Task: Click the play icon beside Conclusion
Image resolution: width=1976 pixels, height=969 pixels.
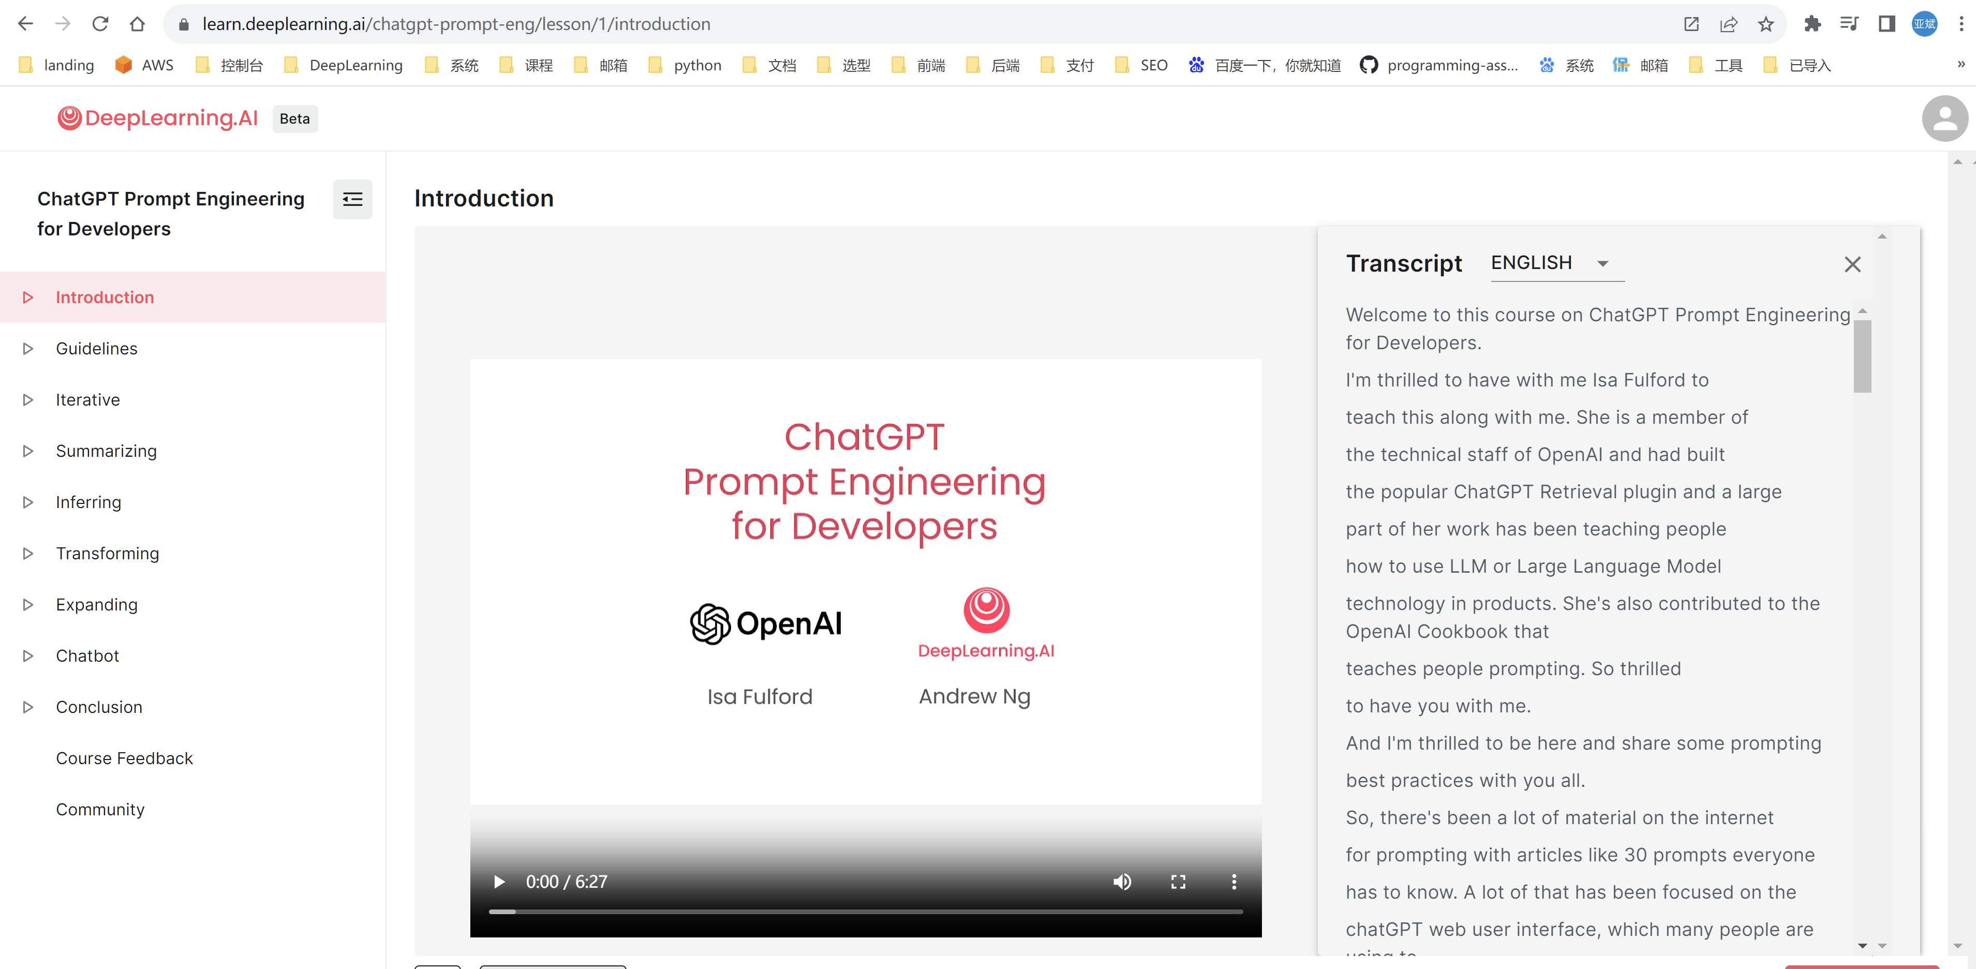Action: tap(27, 707)
